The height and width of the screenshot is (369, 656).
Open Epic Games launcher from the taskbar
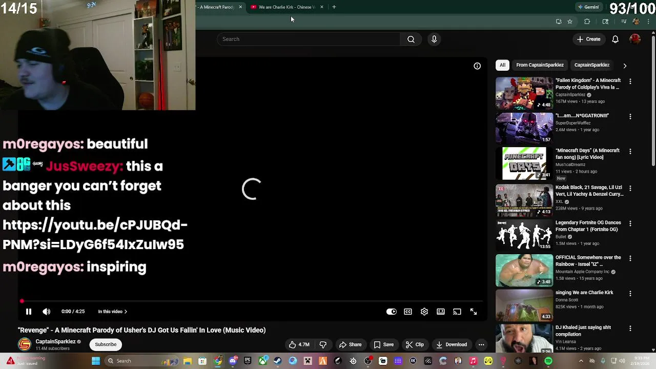(248, 361)
